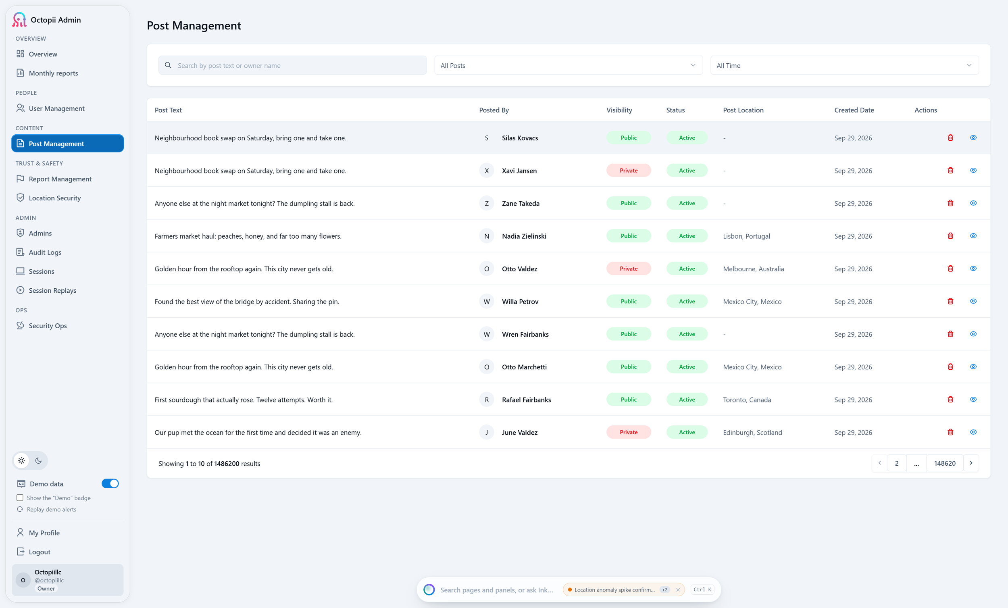Screen dimensions: 1008x608
Task: Open the All Time date dropdown
Action: [844, 65]
